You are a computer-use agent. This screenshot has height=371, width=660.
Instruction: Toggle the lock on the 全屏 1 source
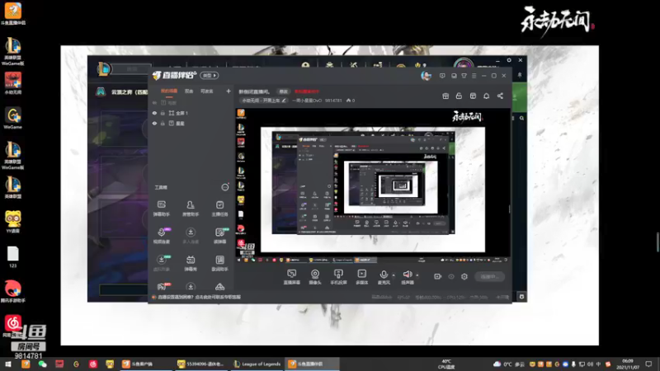(163, 113)
